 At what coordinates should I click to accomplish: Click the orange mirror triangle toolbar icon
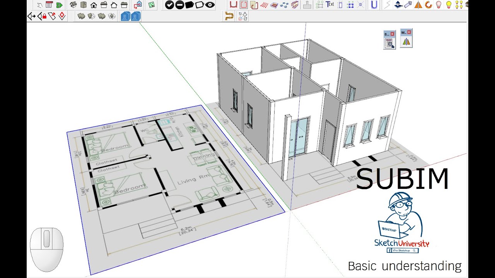pos(418,5)
